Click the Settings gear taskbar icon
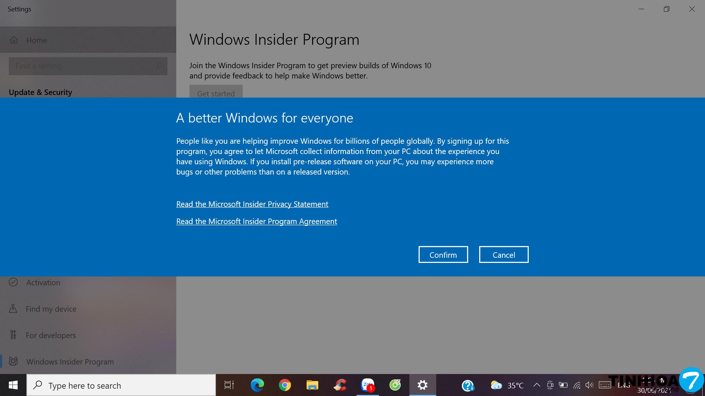705x396 pixels. click(x=423, y=385)
